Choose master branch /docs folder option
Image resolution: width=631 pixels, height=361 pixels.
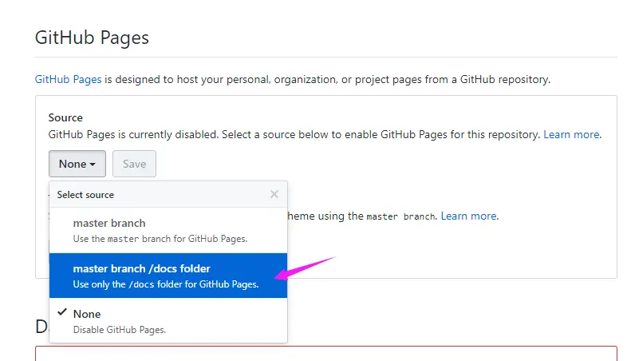click(x=142, y=268)
